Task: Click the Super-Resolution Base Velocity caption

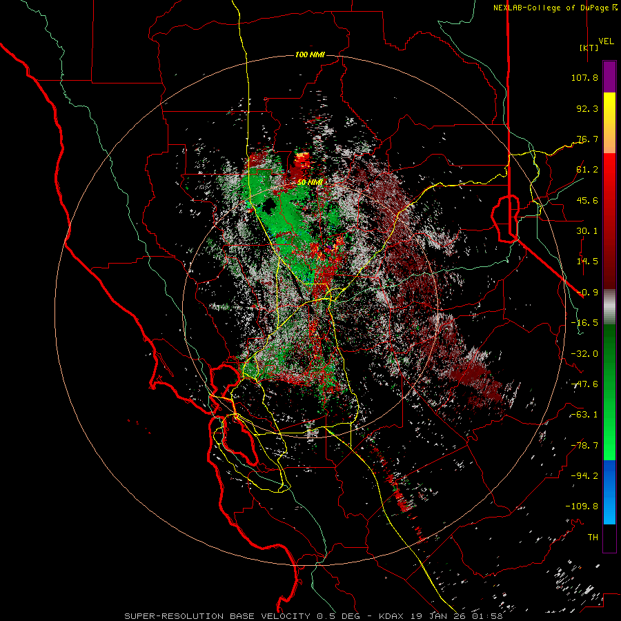Action: click(x=313, y=616)
